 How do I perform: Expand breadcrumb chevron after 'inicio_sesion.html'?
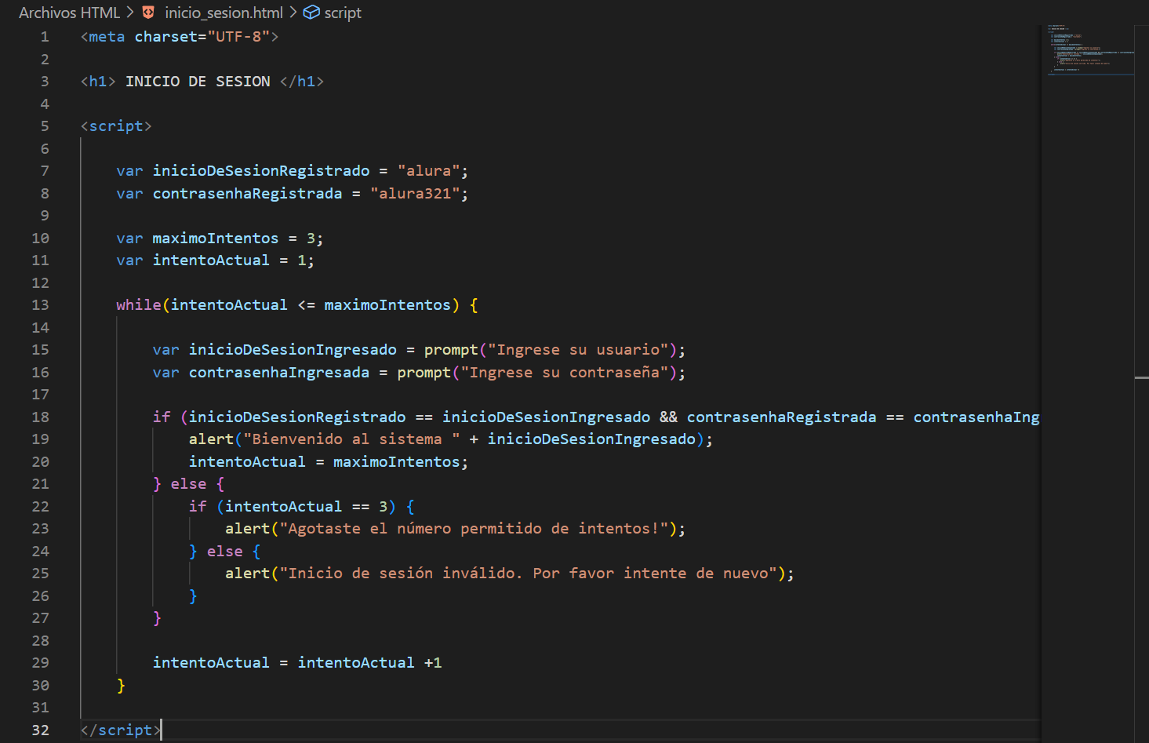click(x=293, y=13)
